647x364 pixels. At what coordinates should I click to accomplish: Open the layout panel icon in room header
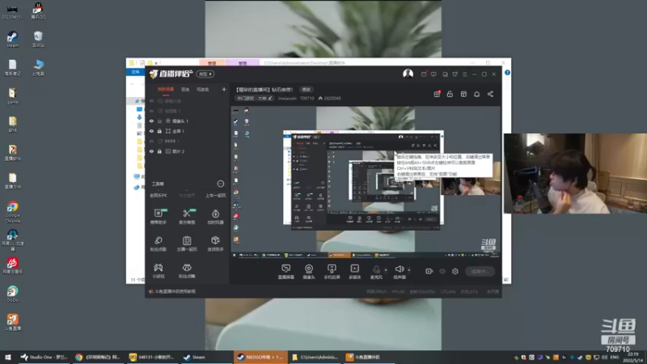[x=463, y=94]
